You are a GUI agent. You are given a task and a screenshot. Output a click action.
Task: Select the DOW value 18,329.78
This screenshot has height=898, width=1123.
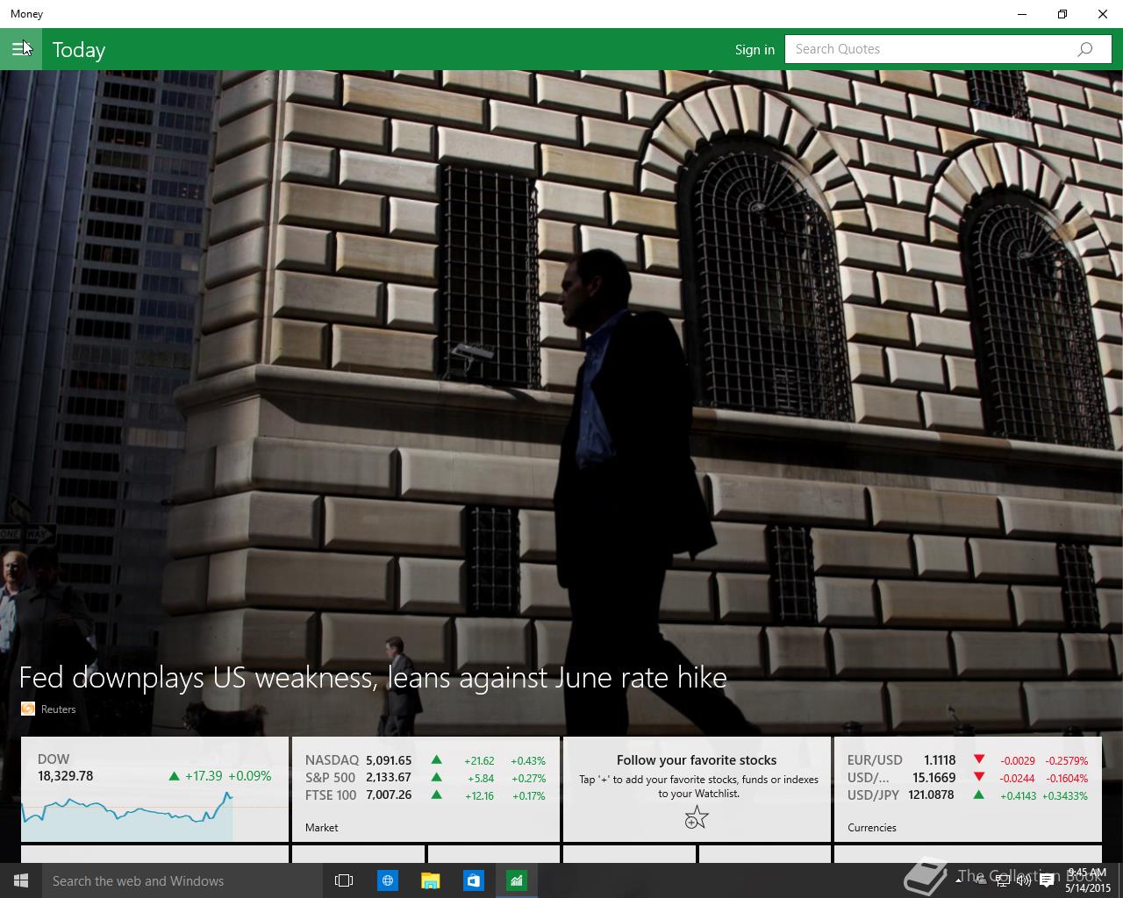click(65, 776)
